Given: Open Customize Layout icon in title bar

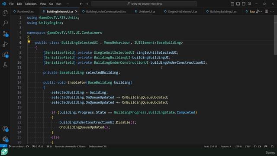Looking at the screenshot, I should 249,4.
